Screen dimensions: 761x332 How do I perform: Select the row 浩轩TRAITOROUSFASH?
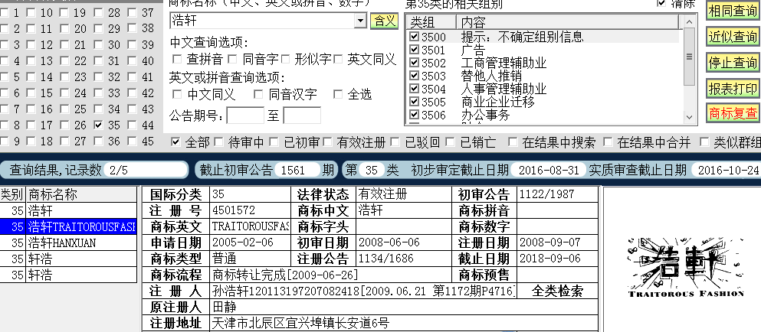click(x=68, y=227)
